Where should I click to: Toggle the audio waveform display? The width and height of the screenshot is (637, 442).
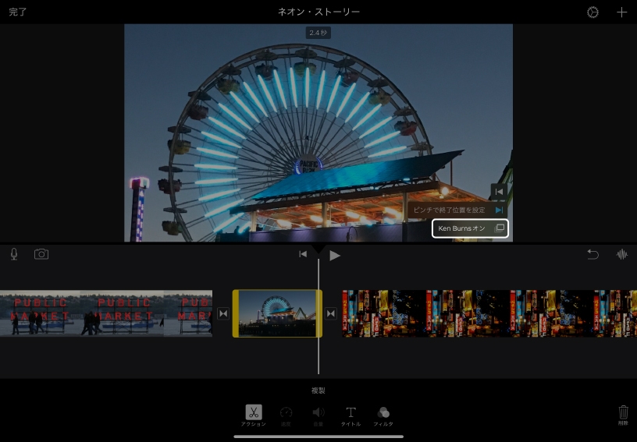(x=622, y=254)
